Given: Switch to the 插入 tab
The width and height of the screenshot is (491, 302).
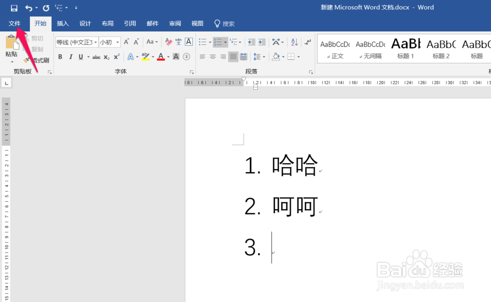Looking at the screenshot, I should click(x=63, y=24).
